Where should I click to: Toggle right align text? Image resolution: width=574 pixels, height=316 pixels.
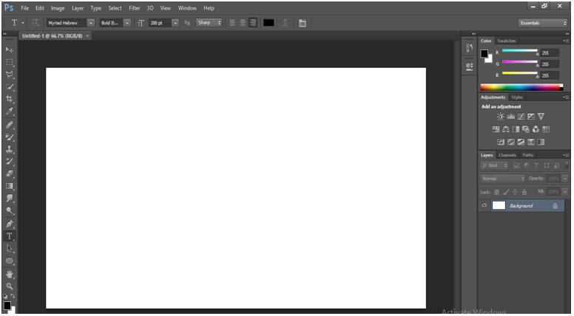coord(252,23)
